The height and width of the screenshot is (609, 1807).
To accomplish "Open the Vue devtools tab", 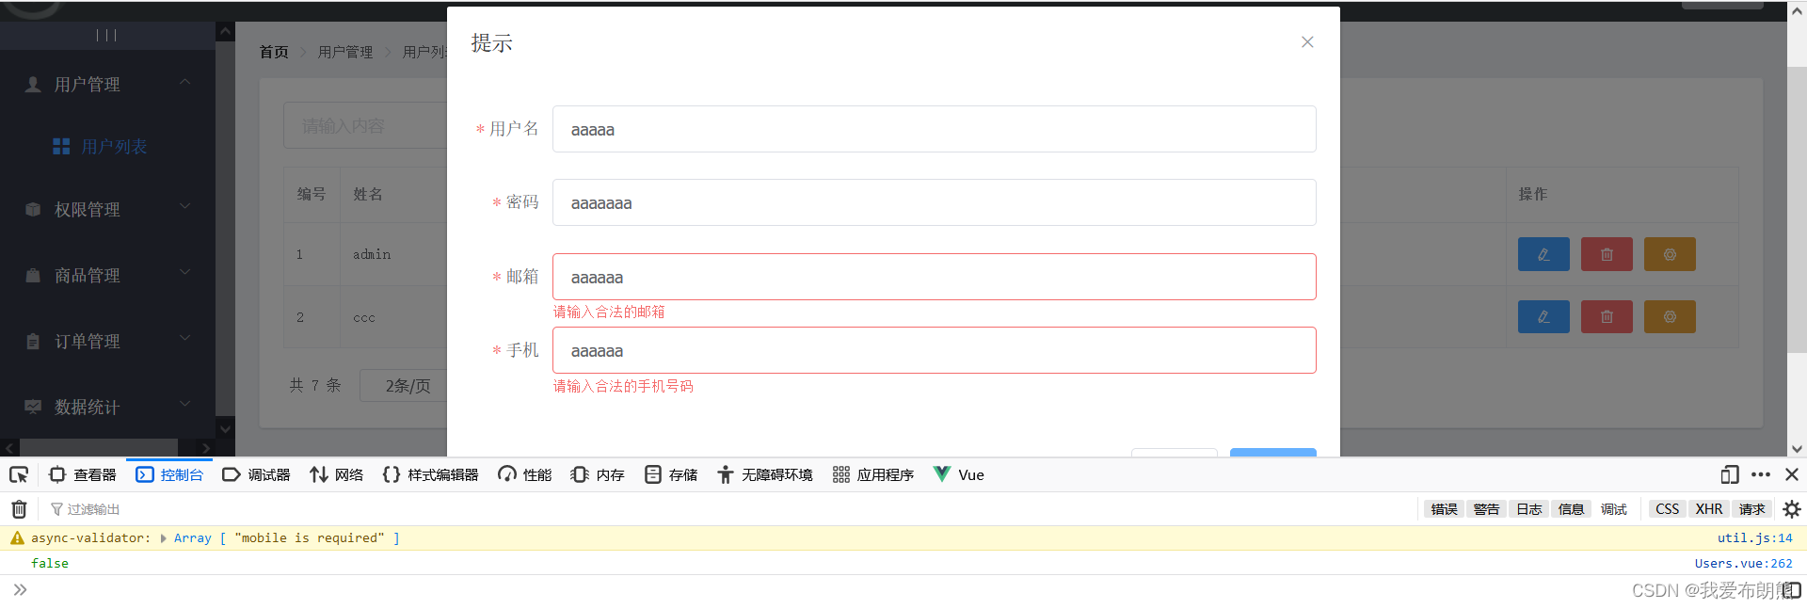I will click(959, 474).
